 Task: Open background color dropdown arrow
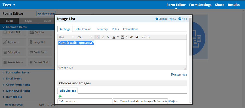pyautogui.click(x=126, y=37)
